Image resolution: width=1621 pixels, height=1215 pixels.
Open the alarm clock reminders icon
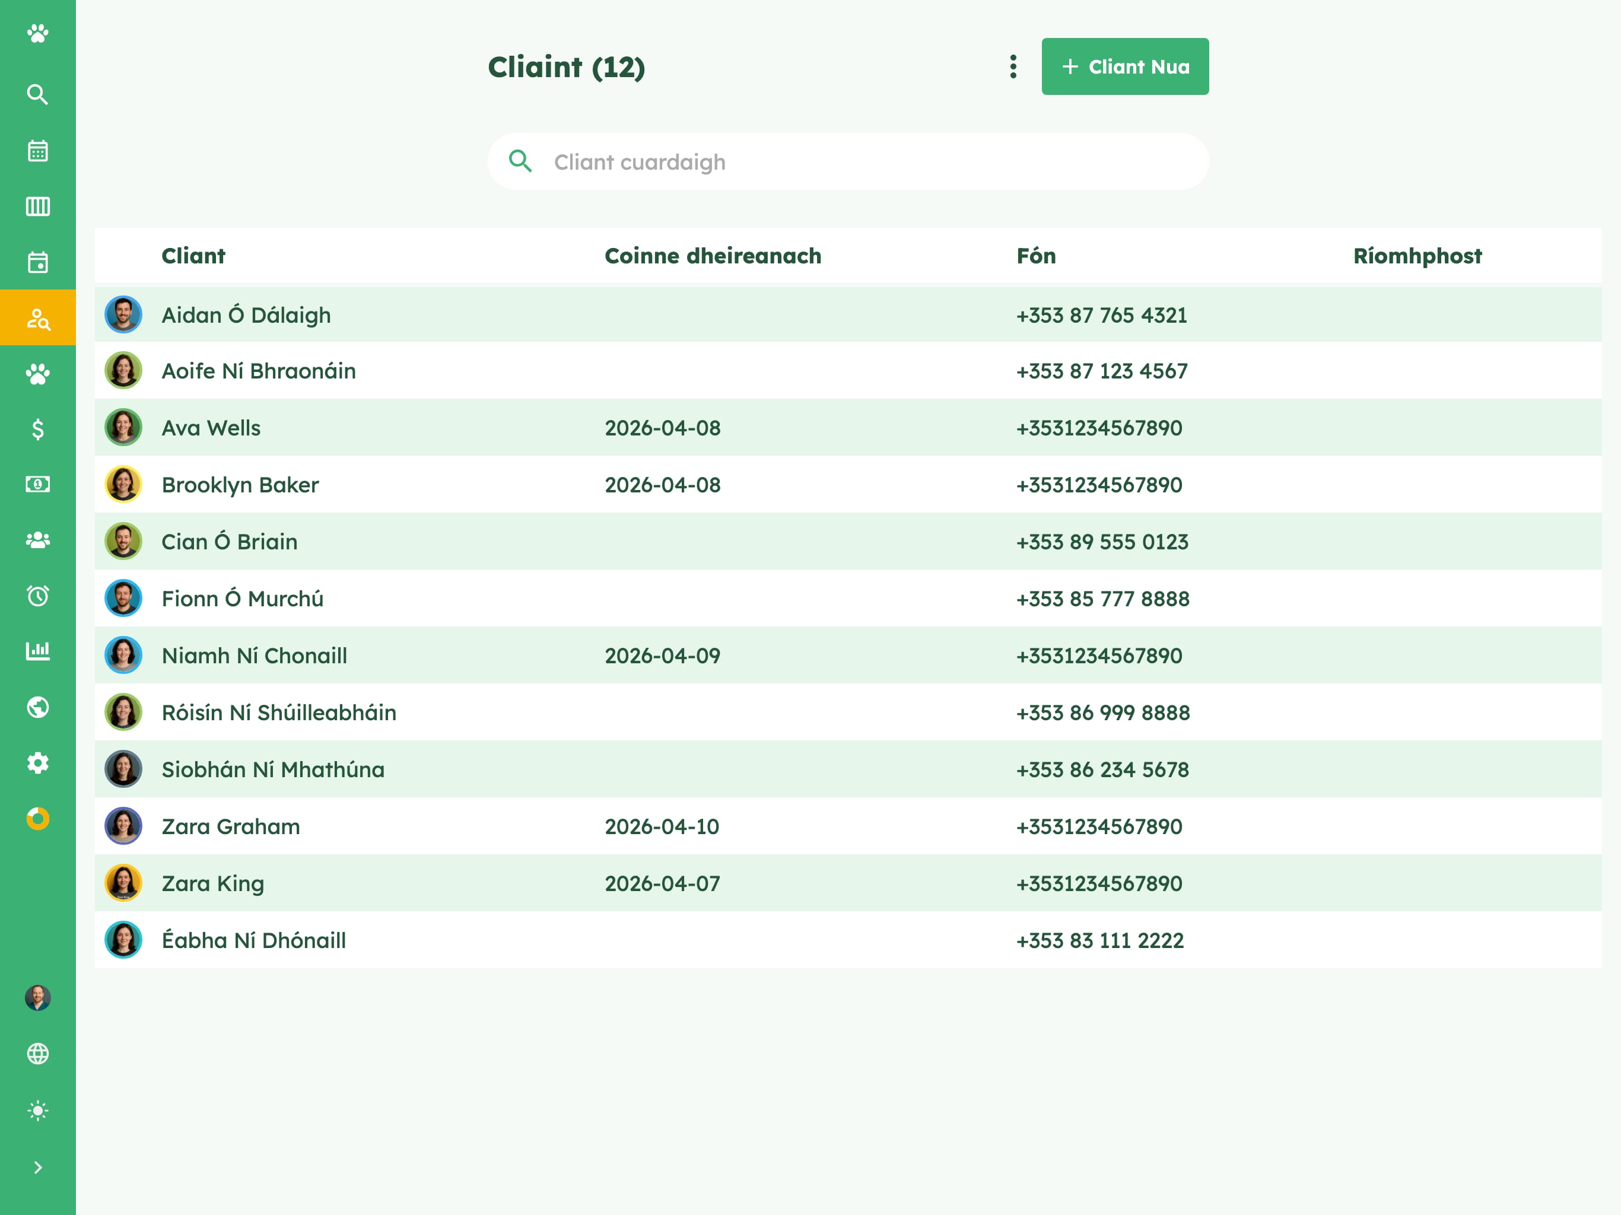(x=37, y=596)
